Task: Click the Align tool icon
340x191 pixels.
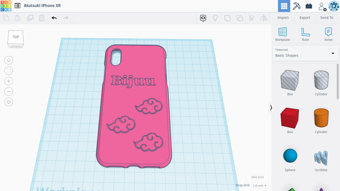Action: click(252, 18)
